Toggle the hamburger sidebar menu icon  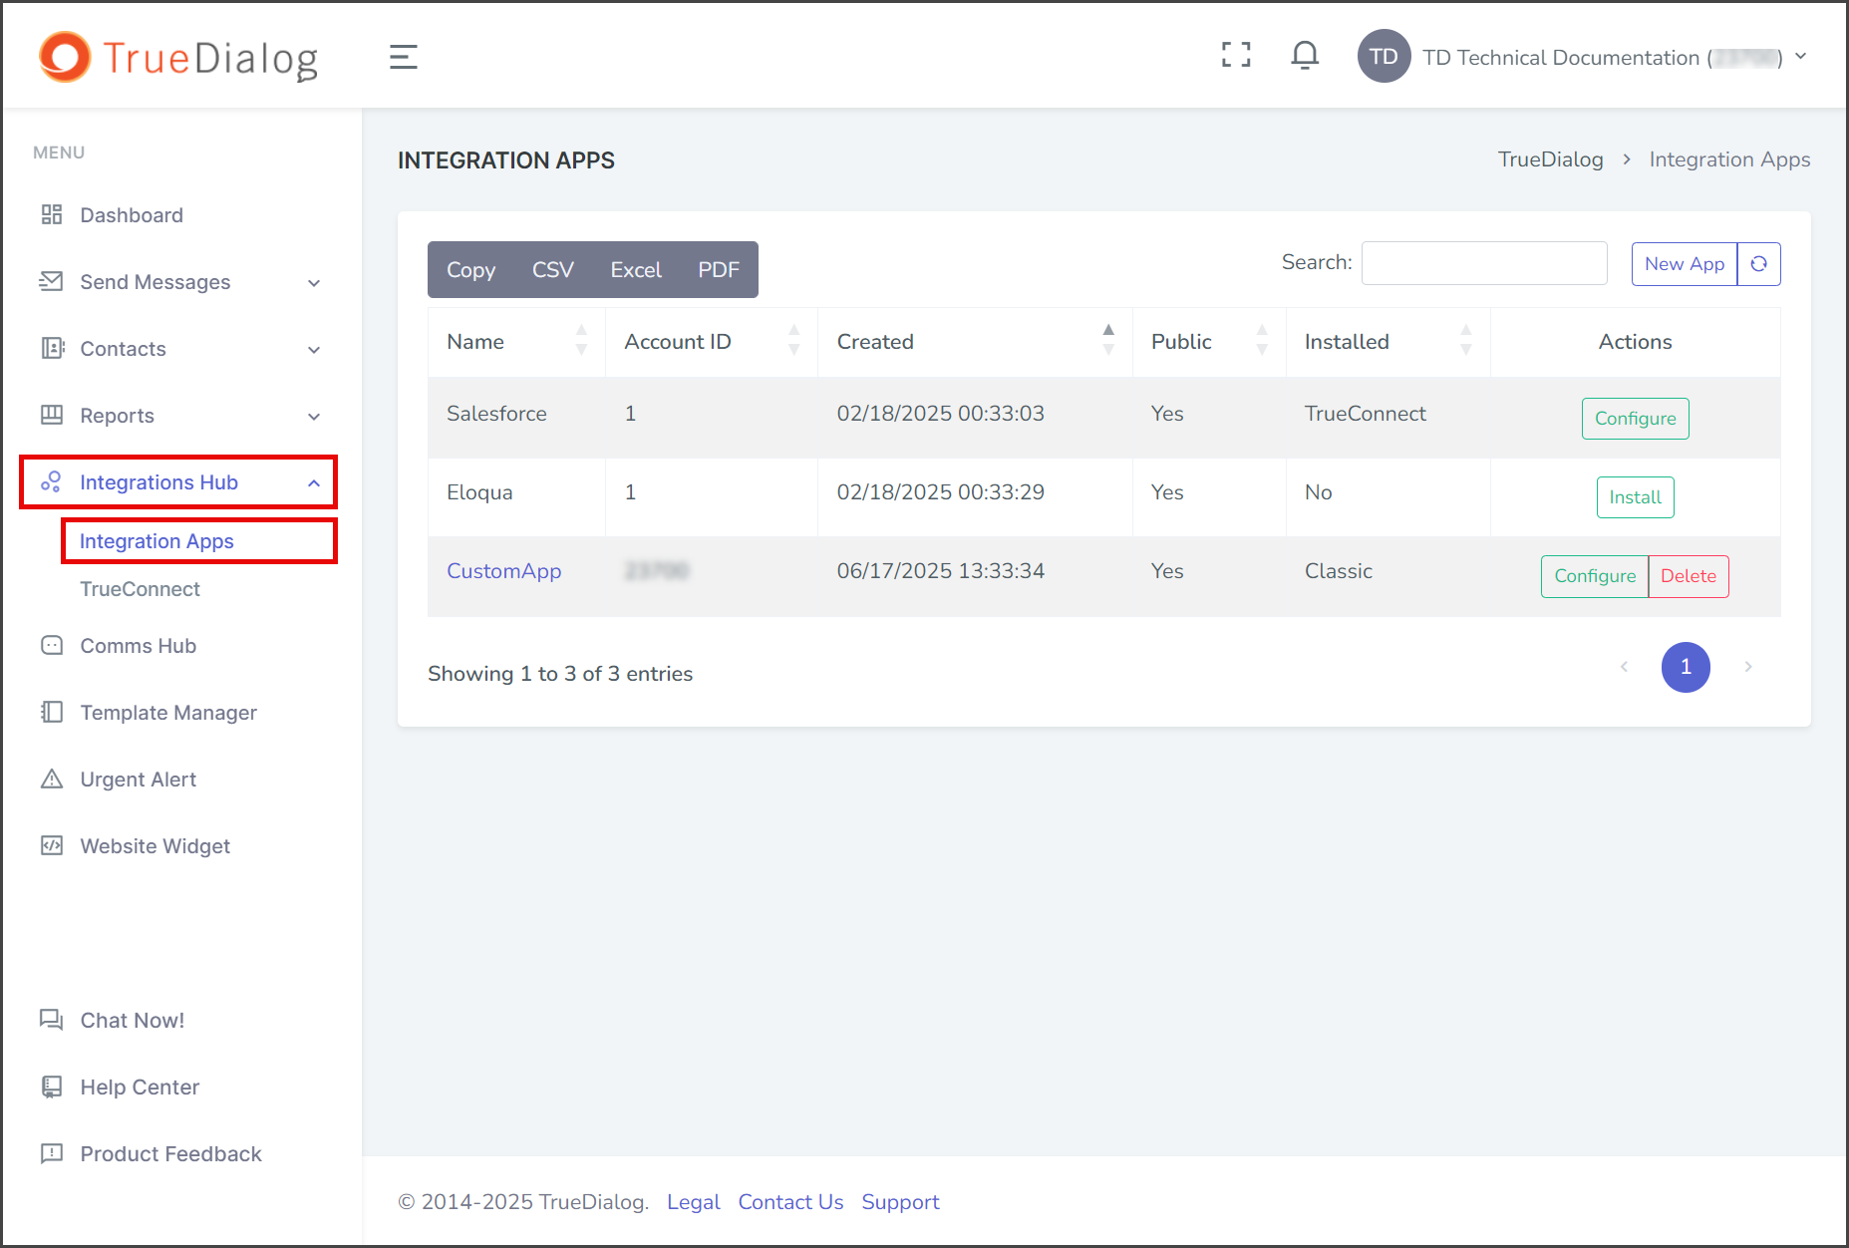coord(403,57)
